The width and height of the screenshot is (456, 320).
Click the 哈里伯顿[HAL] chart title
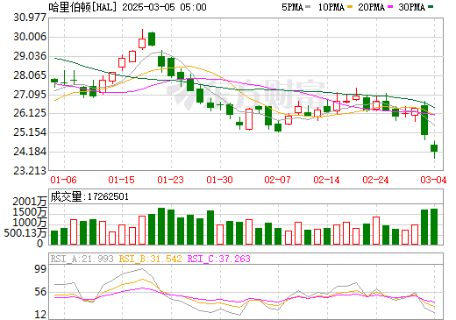[x=82, y=7]
